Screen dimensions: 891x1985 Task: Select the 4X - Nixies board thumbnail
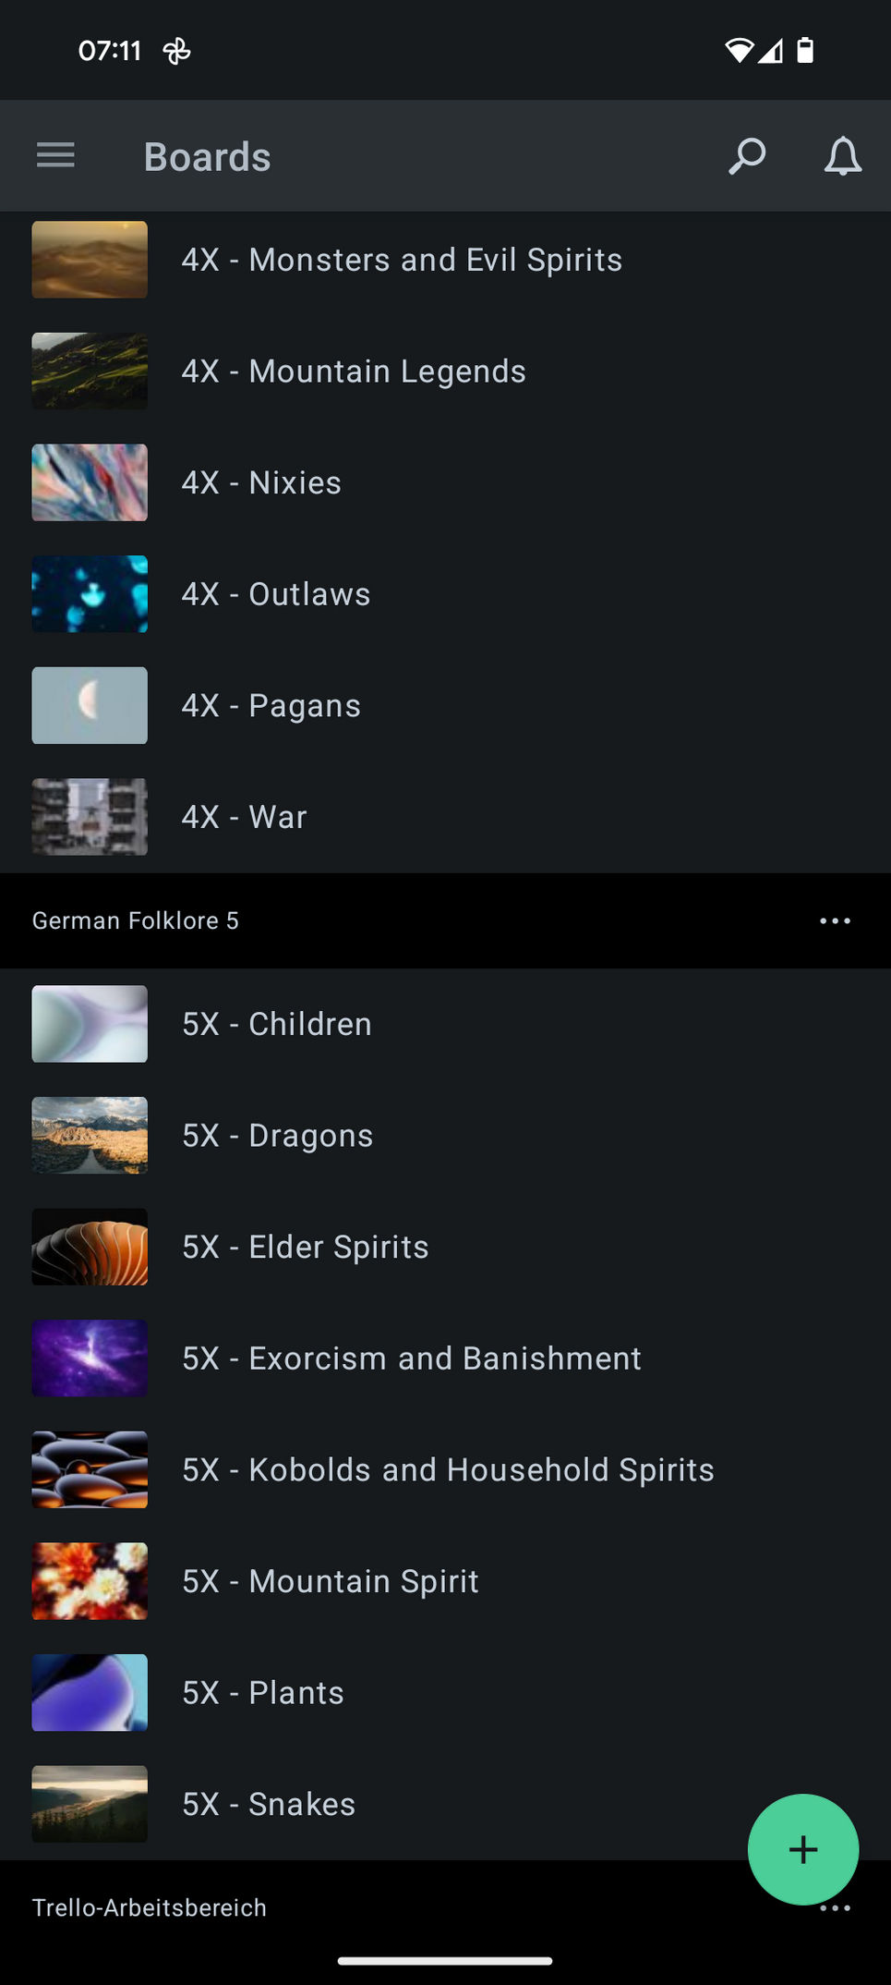[90, 482]
